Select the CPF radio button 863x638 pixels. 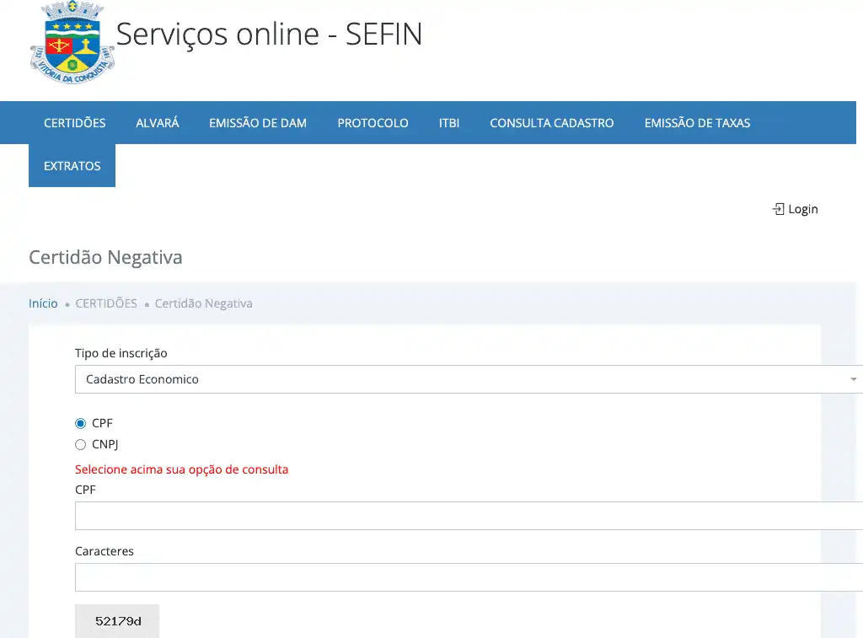(81, 423)
